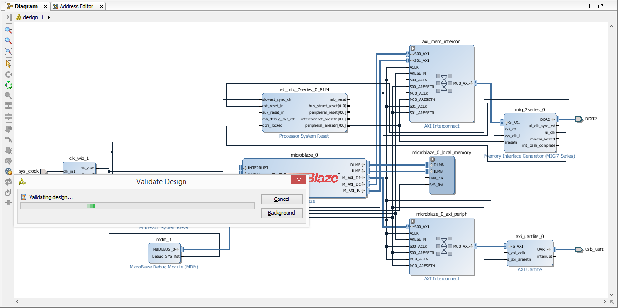The height and width of the screenshot is (308, 618).
Task: Select the AXI Uartlite label
Action: click(x=530, y=270)
